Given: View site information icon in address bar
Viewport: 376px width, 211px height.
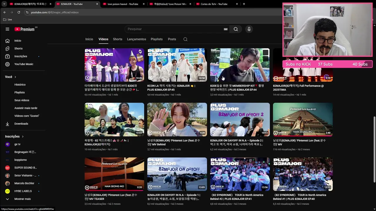Looking at the screenshot, I should [x=27, y=12].
